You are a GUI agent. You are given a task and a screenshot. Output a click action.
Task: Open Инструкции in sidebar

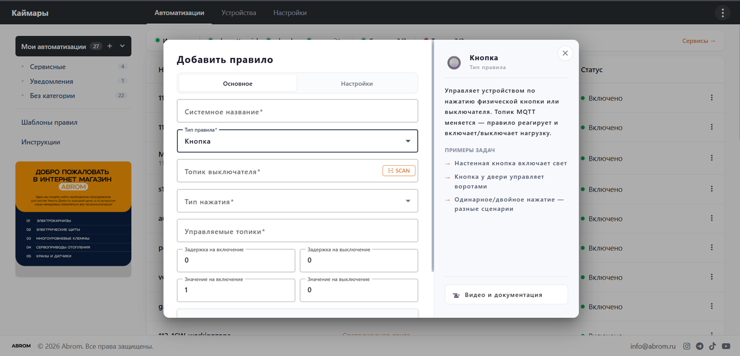(41, 142)
